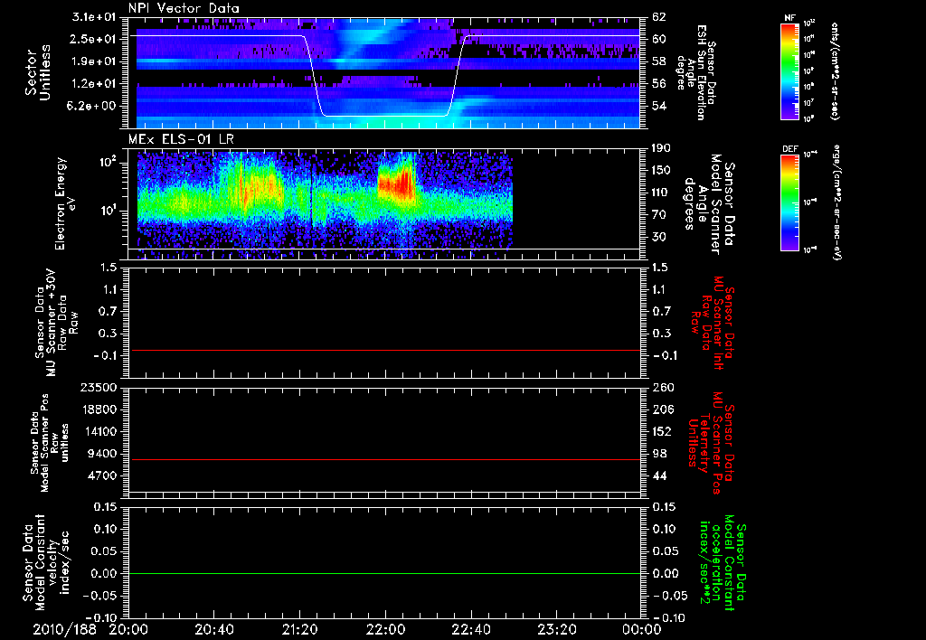Screen dimensions: 926x640
Task: Click the 'ergs/(cm**2-sr-sec-eV)' units label
Action: pos(836,202)
